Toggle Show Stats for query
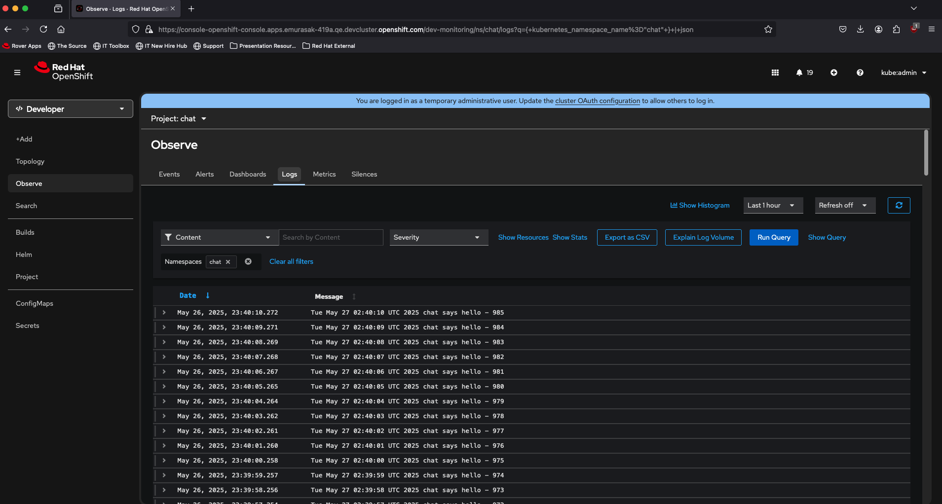 coord(570,237)
